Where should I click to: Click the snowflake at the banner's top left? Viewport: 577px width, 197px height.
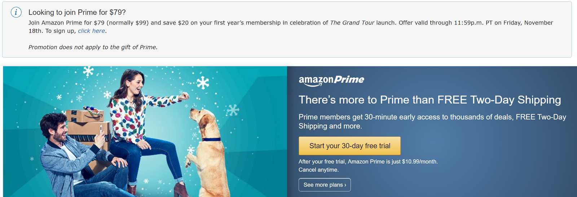pyautogui.click(x=88, y=71)
